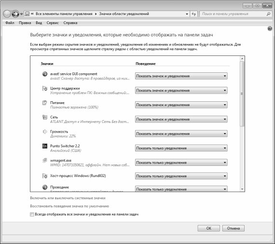This screenshot has height=244, width=275.
Task: Open behavior dropdown for Громкость
Action: click(x=181, y=134)
